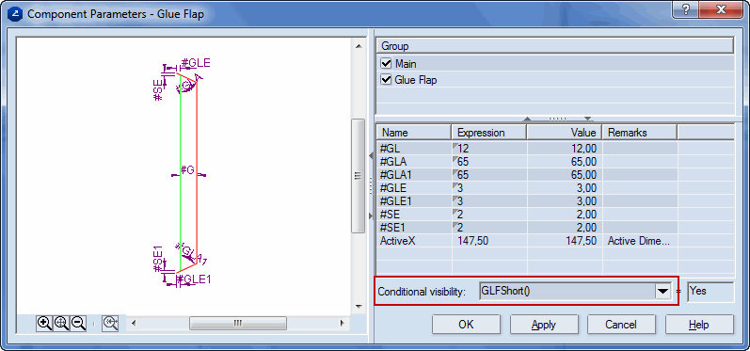The height and width of the screenshot is (351, 750).
Task: Click the Cancel button
Action: 621,325
